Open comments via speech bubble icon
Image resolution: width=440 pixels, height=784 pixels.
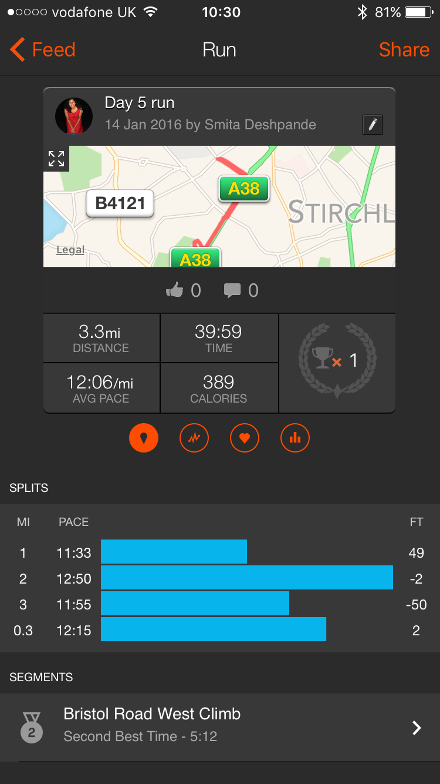[x=232, y=290]
